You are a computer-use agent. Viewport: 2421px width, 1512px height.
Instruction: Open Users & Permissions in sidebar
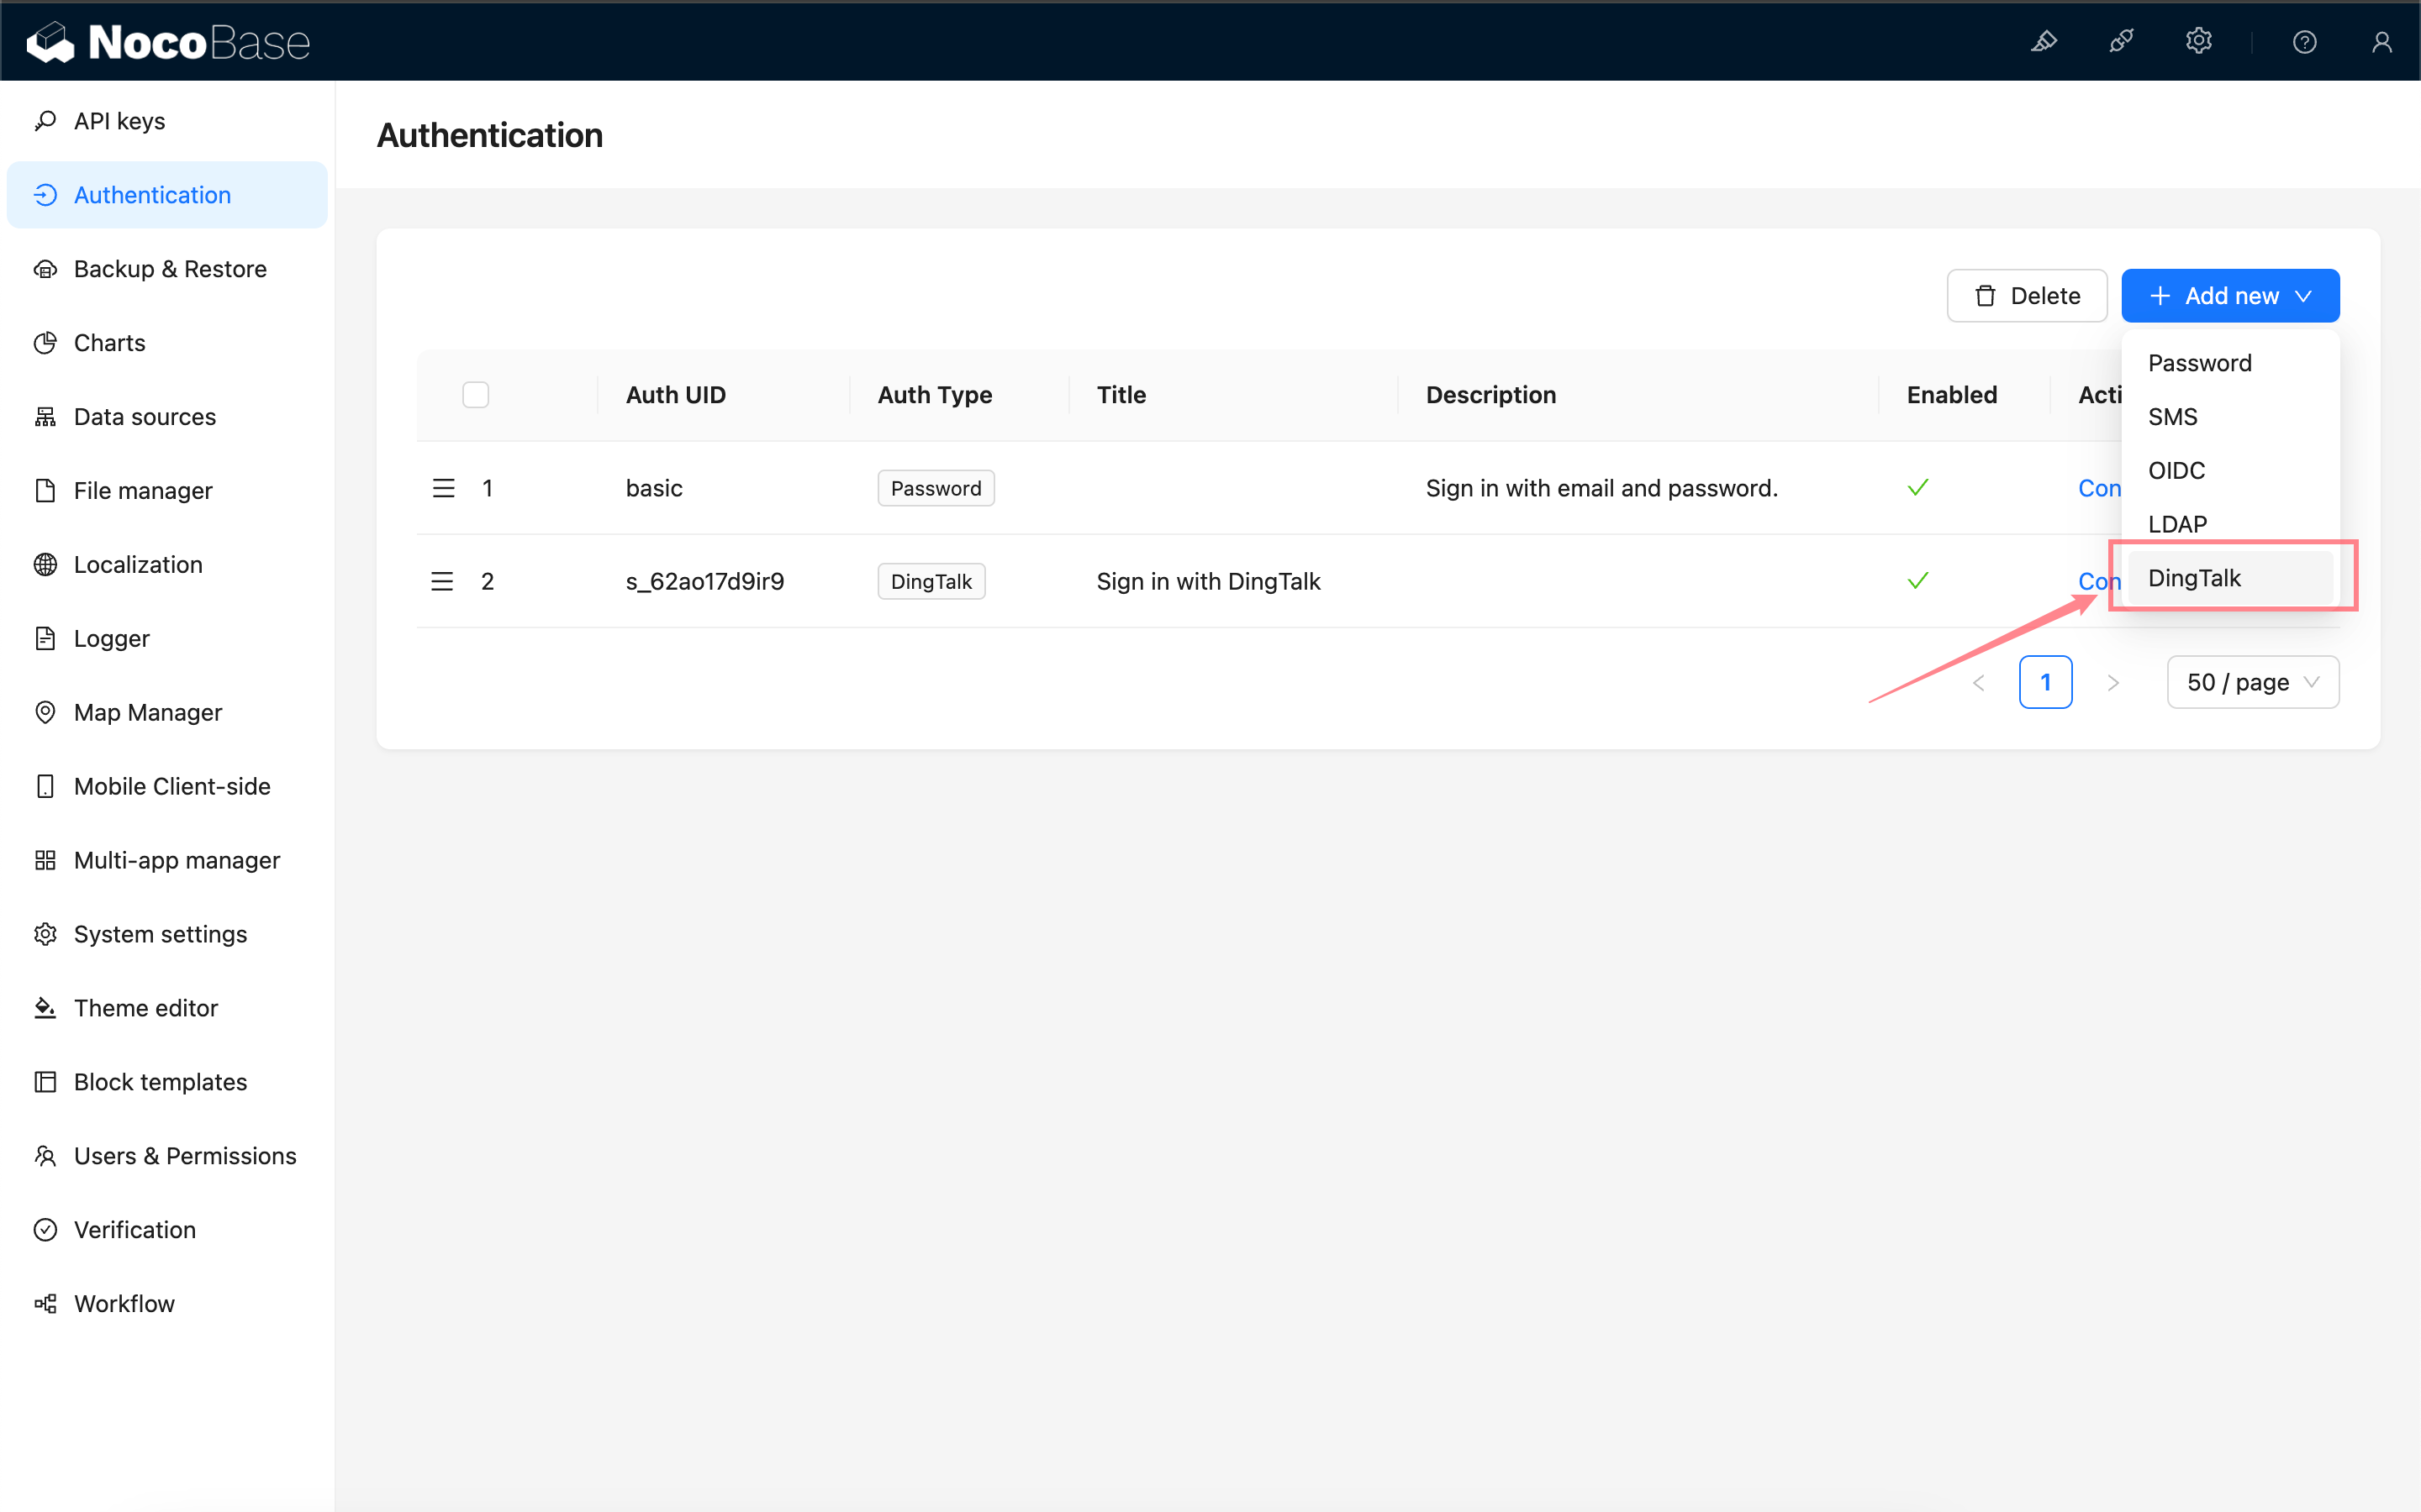point(185,1156)
